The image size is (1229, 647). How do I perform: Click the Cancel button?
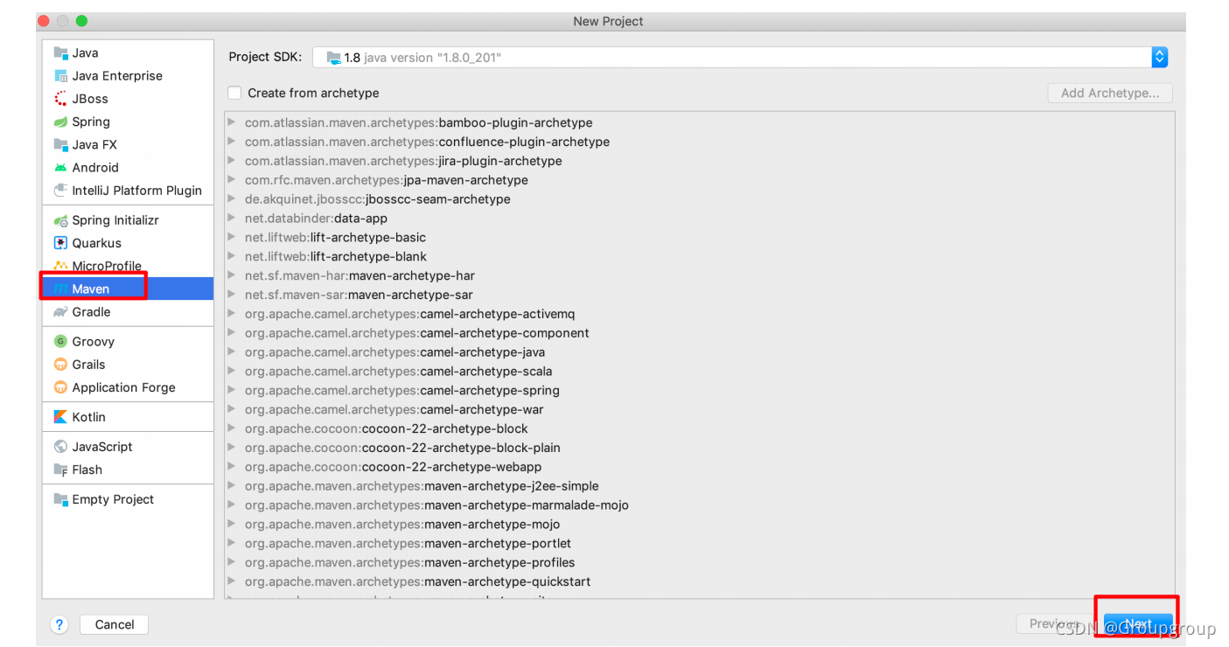(x=115, y=624)
